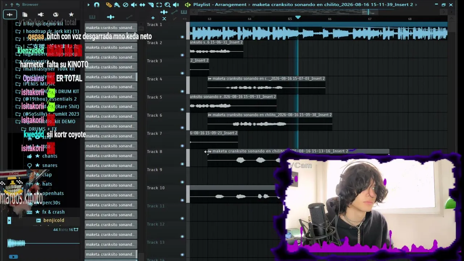Select the Track 1 header label

click(154, 25)
